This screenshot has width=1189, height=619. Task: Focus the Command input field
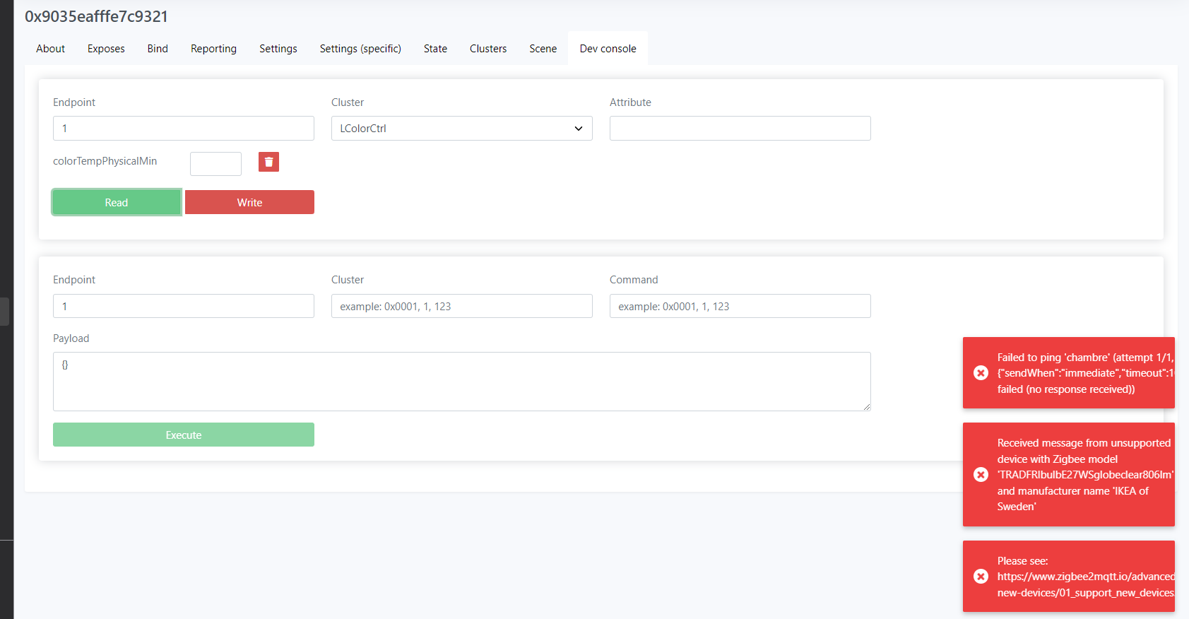coord(740,306)
